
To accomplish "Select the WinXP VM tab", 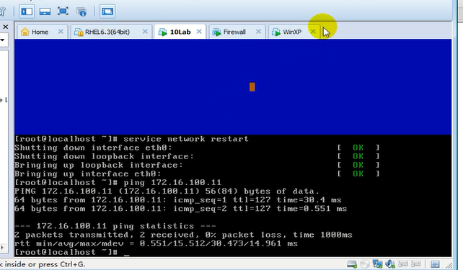I will coord(292,32).
